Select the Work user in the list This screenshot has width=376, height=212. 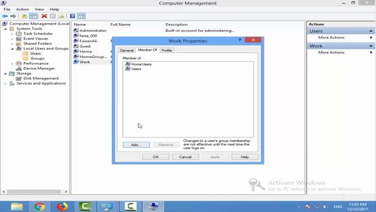82,62
